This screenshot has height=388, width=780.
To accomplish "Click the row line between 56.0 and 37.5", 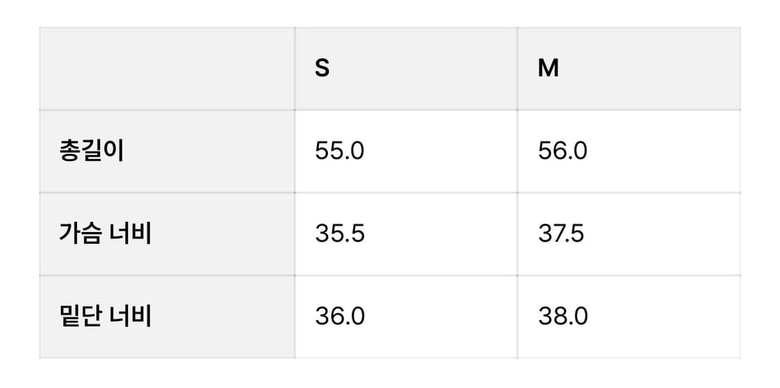I will (x=629, y=193).
